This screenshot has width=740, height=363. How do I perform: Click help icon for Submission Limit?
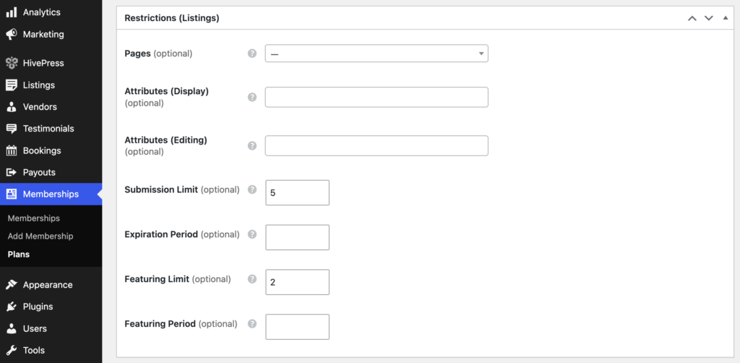click(x=252, y=189)
